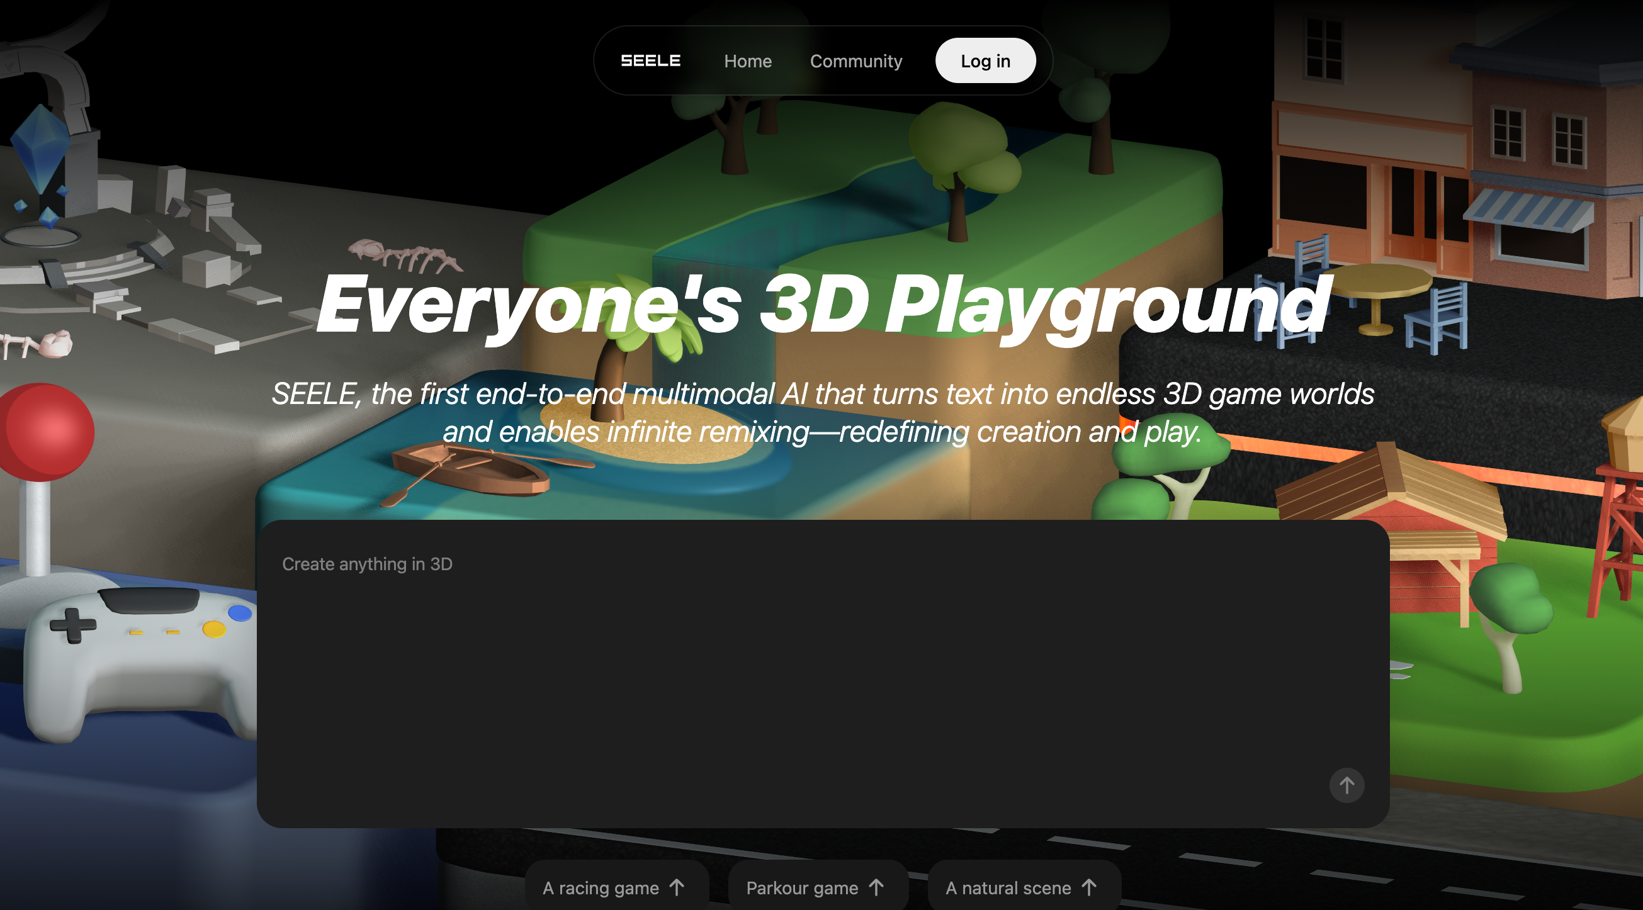Click the SEELE description subtitle text

point(823,413)
